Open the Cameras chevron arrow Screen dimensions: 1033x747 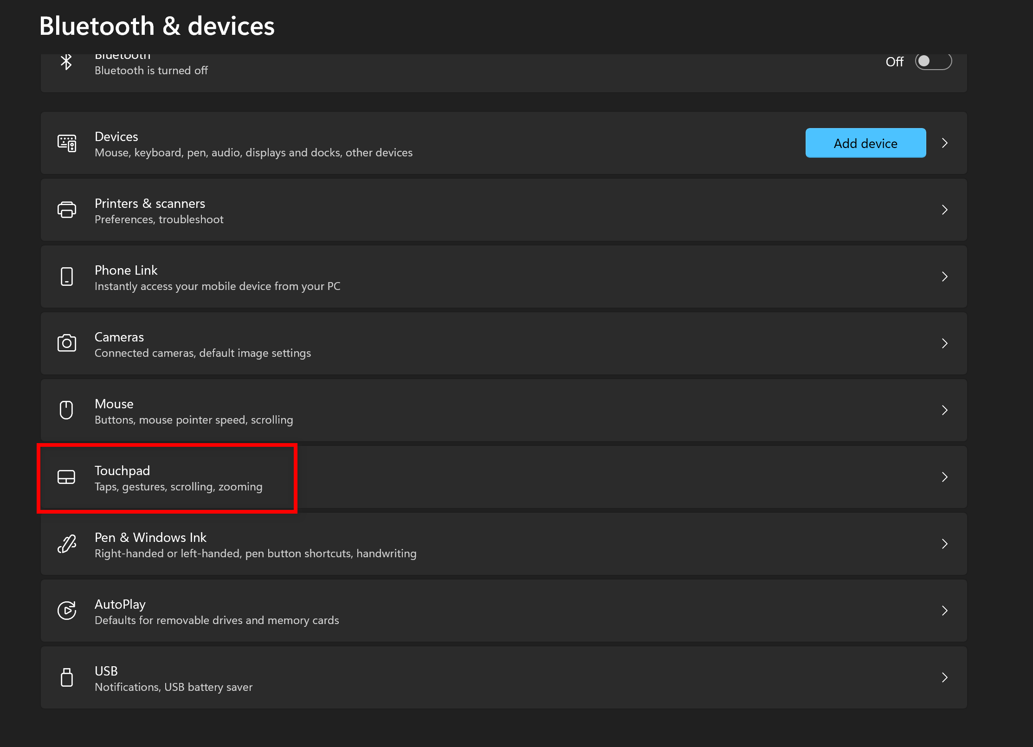[x=945, y=343]
